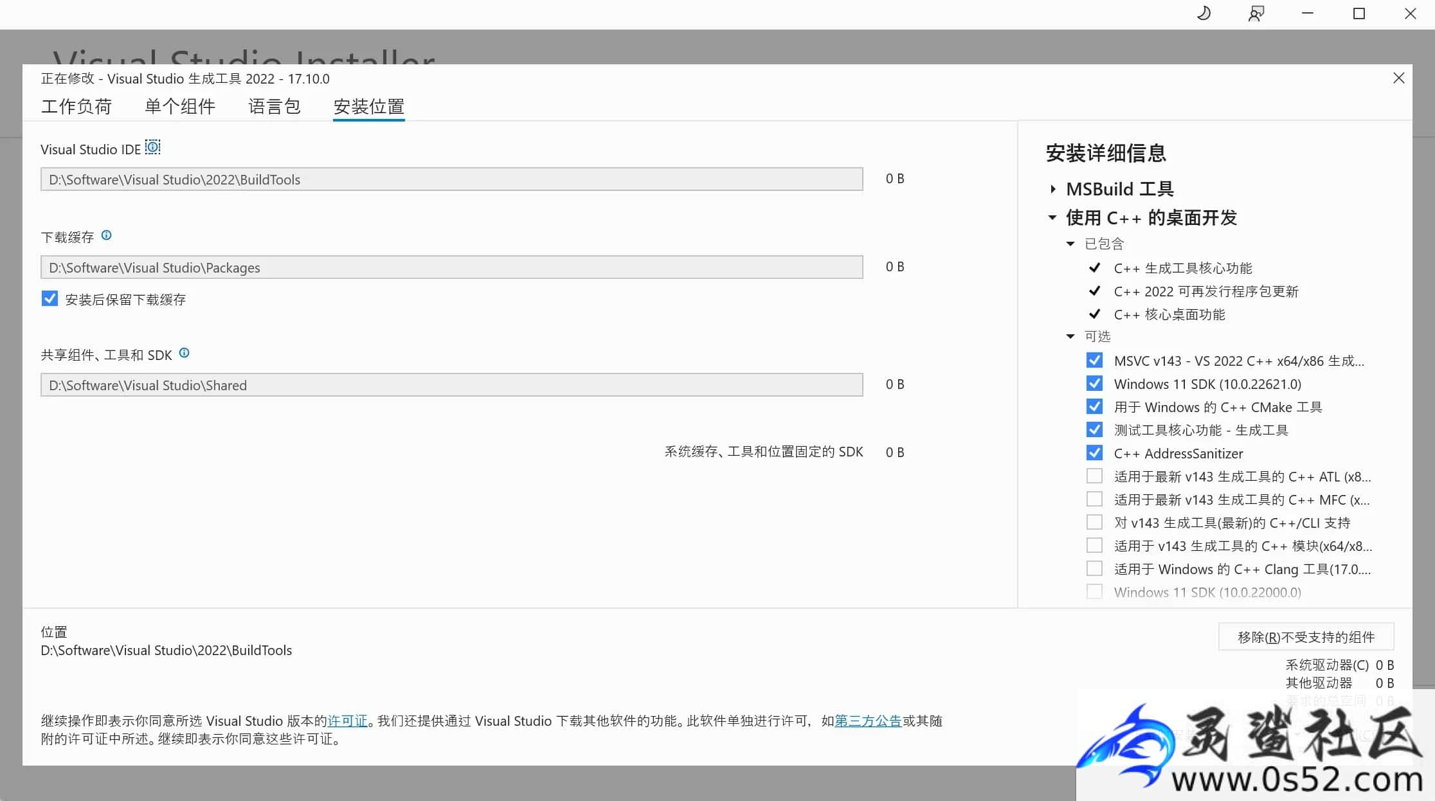The height and width of the screenshot is (801, 1435).
Task: Click info icon next to Visual Studio IDE
Action: pyautogui.click(x=152, y=147)
